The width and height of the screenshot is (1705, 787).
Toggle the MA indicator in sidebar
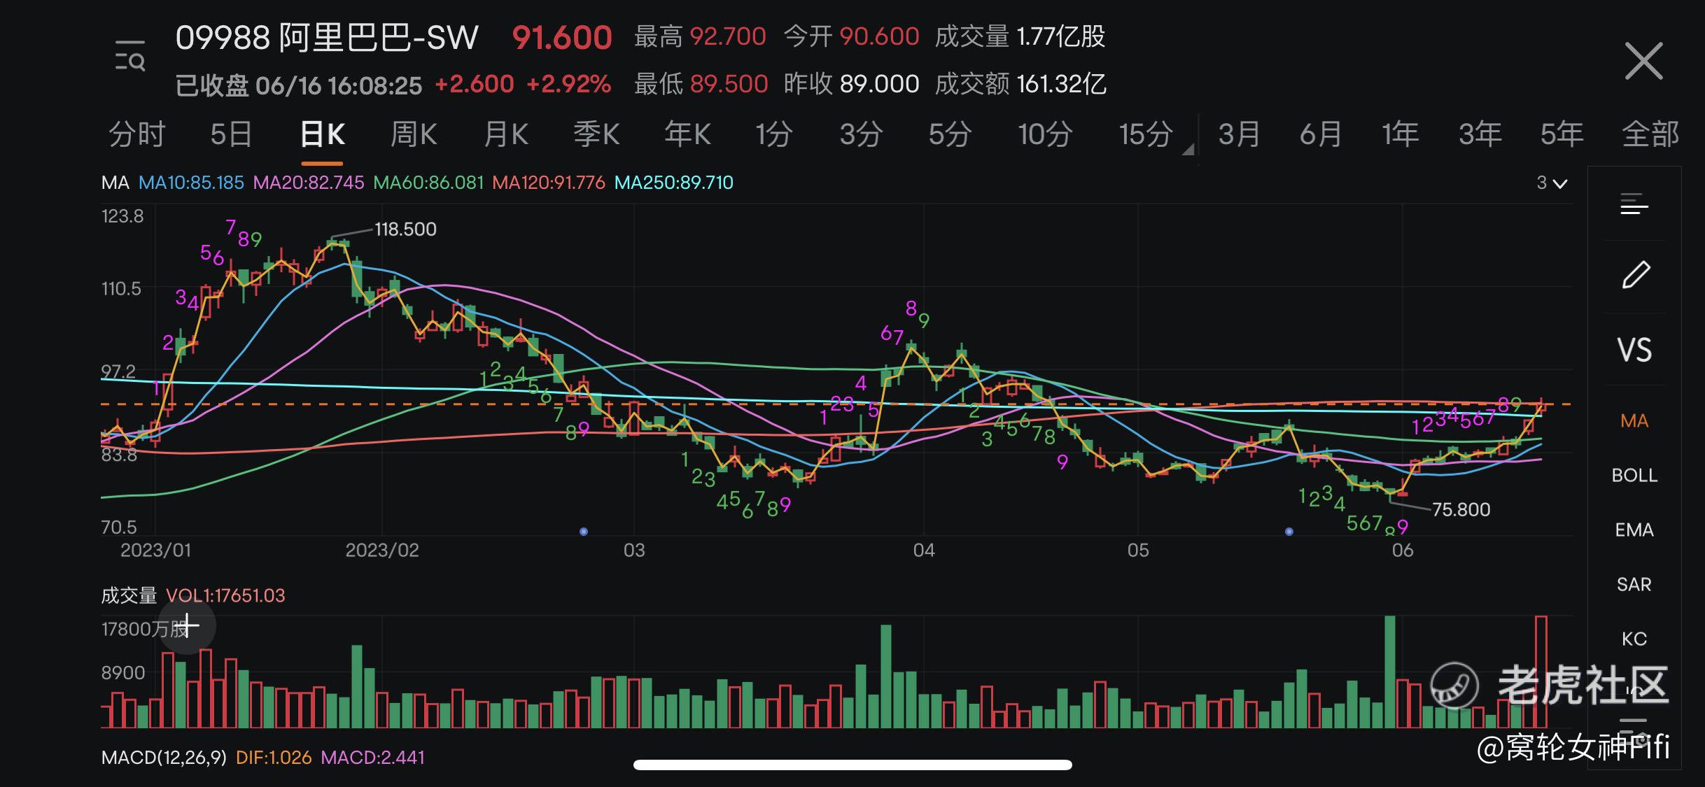click(1634, 421)
